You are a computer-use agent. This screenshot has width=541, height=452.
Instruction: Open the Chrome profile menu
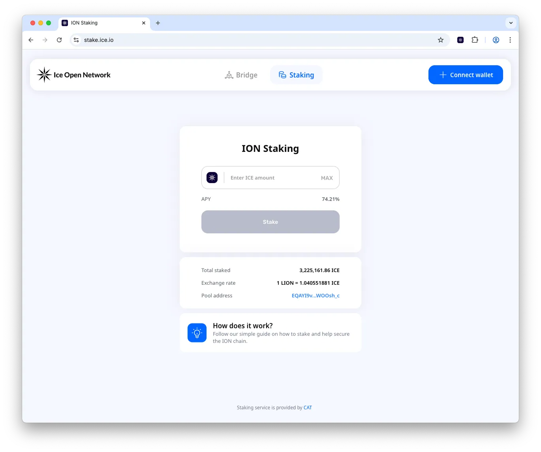496,40
